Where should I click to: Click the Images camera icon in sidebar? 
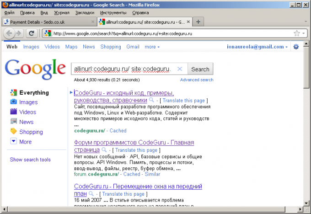click(13, 102)
